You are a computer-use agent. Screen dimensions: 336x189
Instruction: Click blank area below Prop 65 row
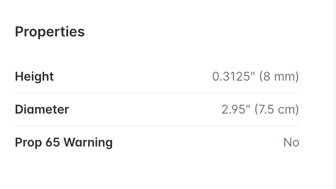(157, 169)
